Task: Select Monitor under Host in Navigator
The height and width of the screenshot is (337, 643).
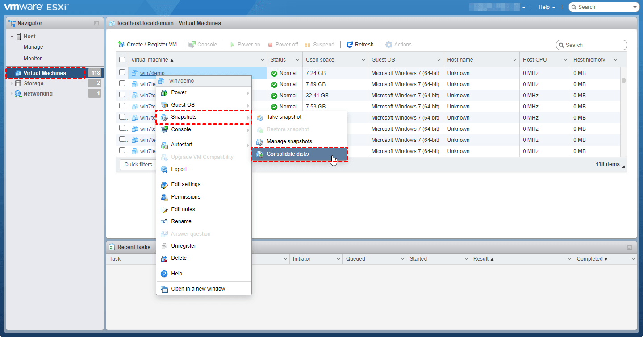Action: click(33, 58)
